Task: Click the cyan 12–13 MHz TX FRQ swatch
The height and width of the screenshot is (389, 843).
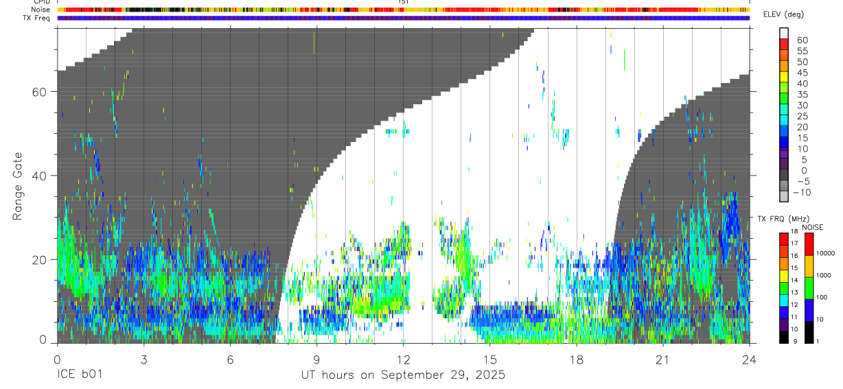Action: click(784, 300)
